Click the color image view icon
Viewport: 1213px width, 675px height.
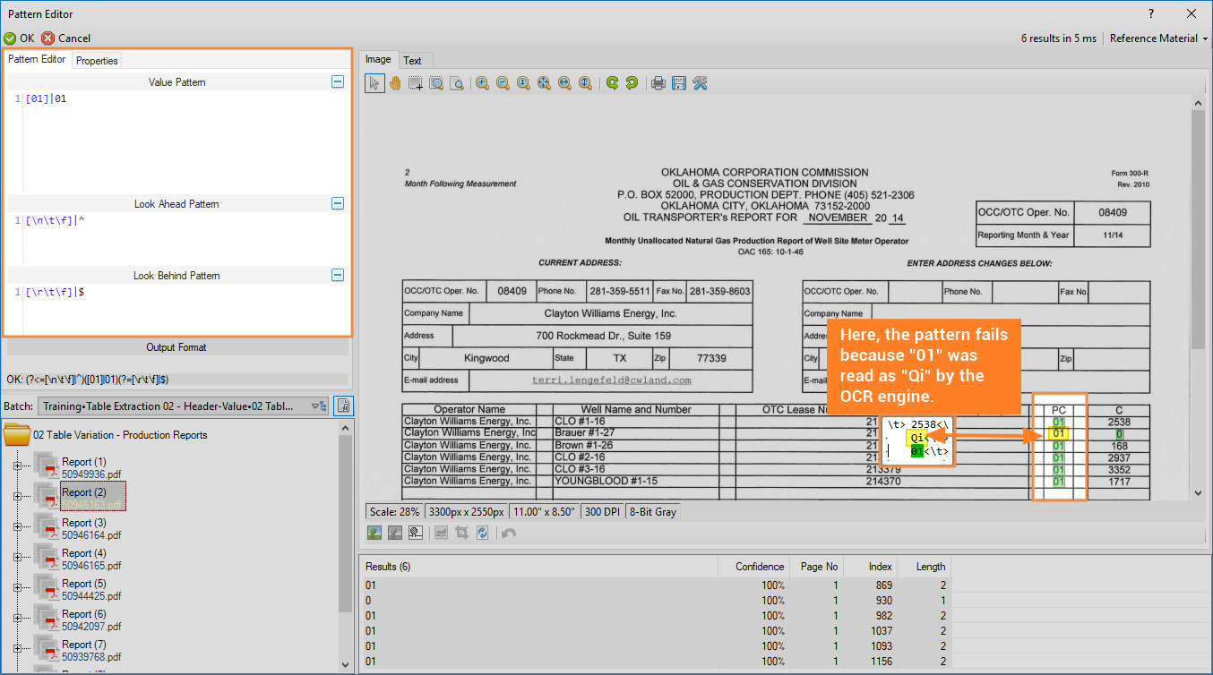(374, 533)
